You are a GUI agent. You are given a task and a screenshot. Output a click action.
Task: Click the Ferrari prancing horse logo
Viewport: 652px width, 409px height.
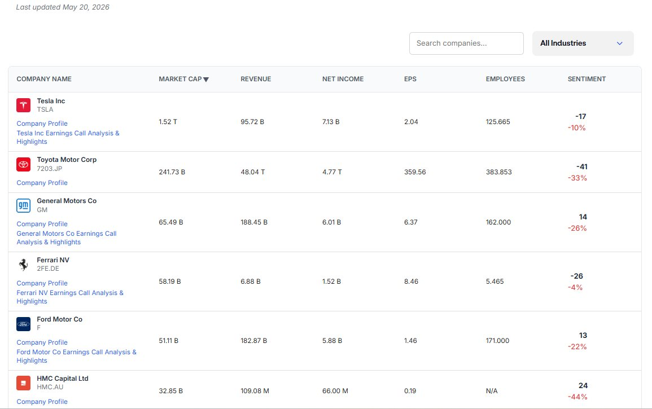click(23, 265)
